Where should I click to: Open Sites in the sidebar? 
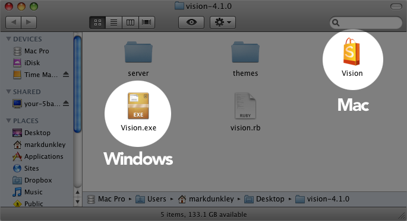click(26, 168)
